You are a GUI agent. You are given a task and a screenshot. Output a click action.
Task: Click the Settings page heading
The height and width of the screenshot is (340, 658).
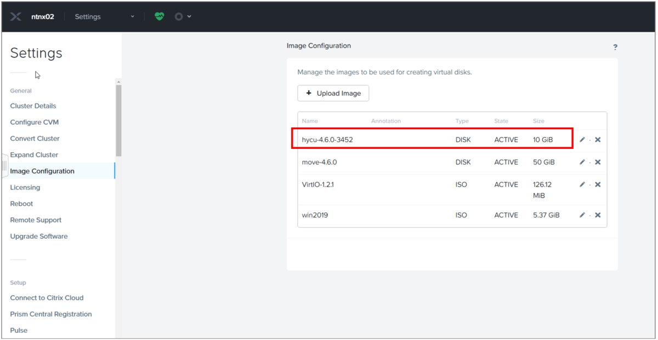[36, 53]
